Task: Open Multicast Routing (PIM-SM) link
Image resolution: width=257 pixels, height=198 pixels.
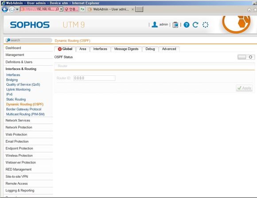Action: pos(25,114)
